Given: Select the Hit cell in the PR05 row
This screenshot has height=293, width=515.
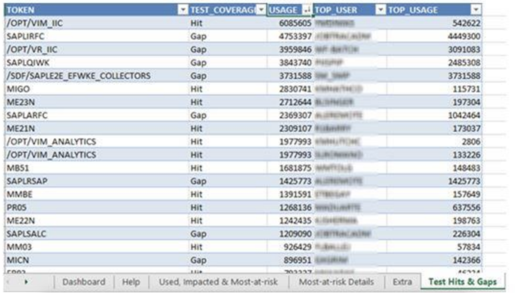Looking at the screenshot, I should pyautogui.click(x=228, y=207).
